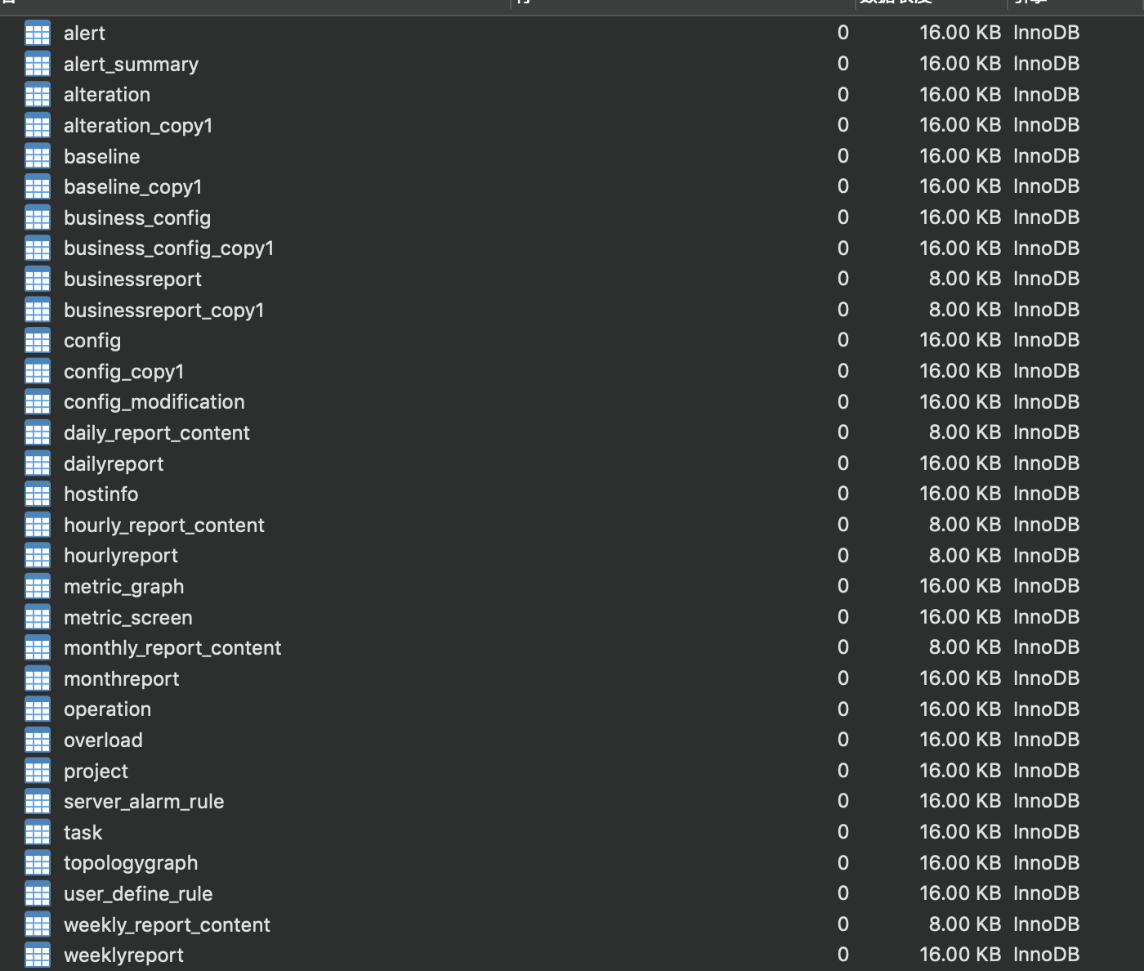Click the table icon next to overload

(x=38, y=741)
